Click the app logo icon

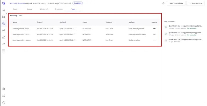4,3
